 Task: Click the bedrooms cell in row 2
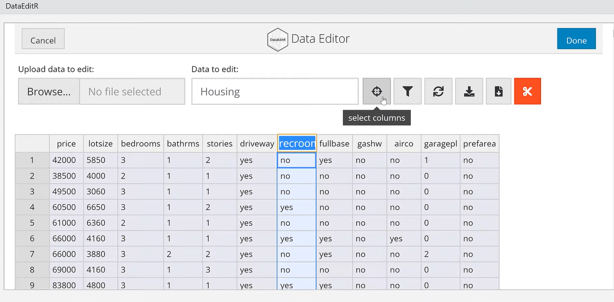[141, 176]
